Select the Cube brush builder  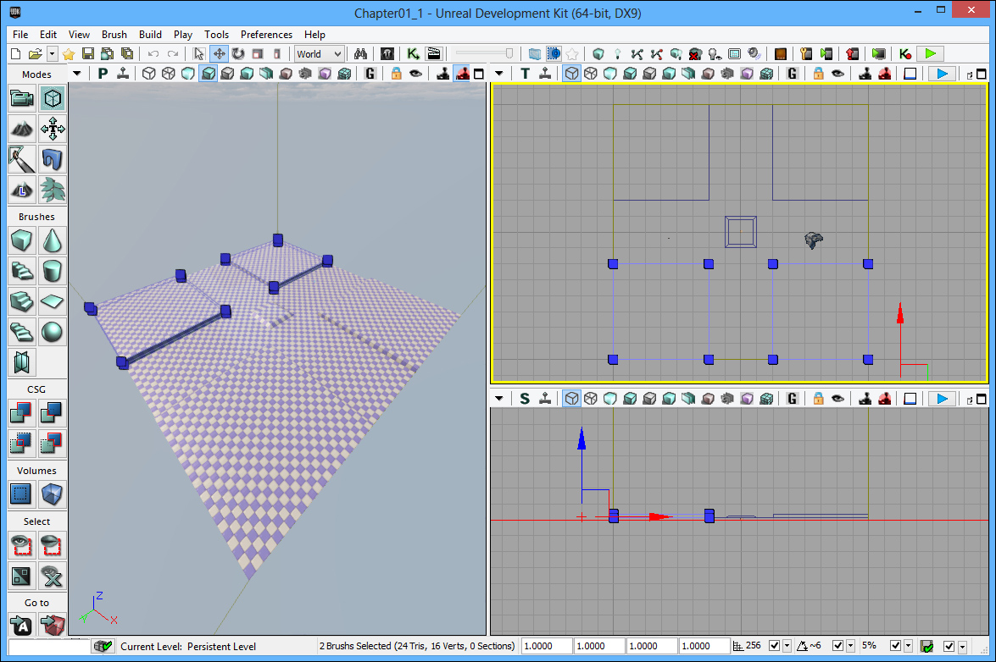(22, 241)
